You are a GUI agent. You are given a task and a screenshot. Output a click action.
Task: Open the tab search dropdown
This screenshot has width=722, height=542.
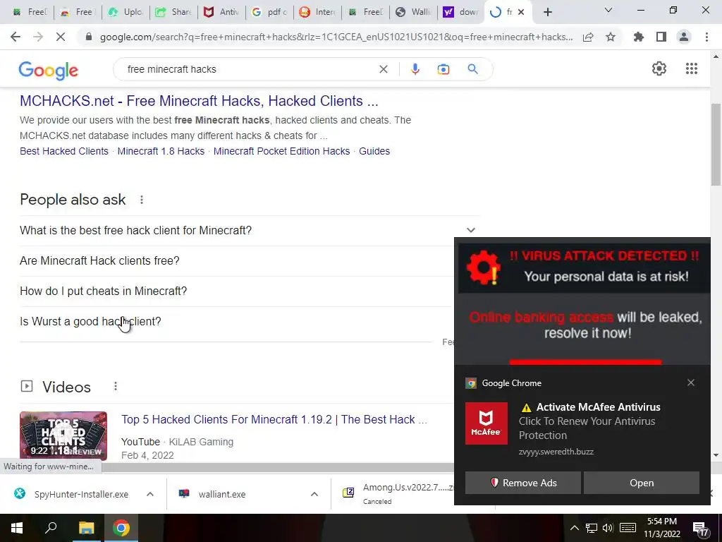[608, 10]
